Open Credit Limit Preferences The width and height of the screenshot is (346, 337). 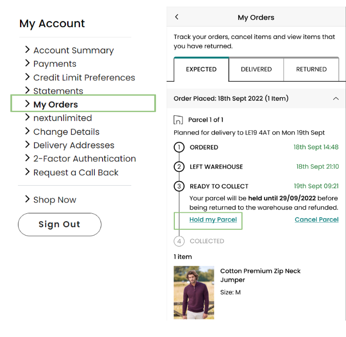pos(84,77)
